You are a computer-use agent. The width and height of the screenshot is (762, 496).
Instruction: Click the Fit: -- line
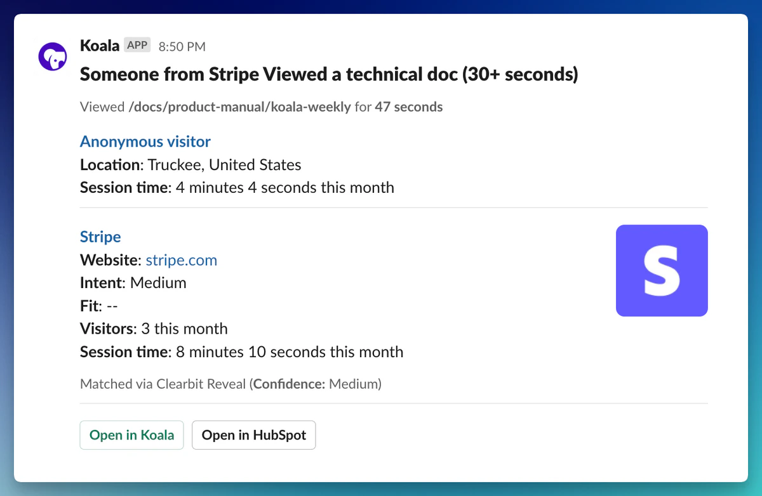pyautogui.click(x=99, y=306)
